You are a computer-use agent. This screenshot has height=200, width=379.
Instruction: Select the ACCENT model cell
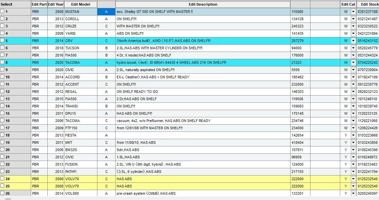tap(81, 84)
